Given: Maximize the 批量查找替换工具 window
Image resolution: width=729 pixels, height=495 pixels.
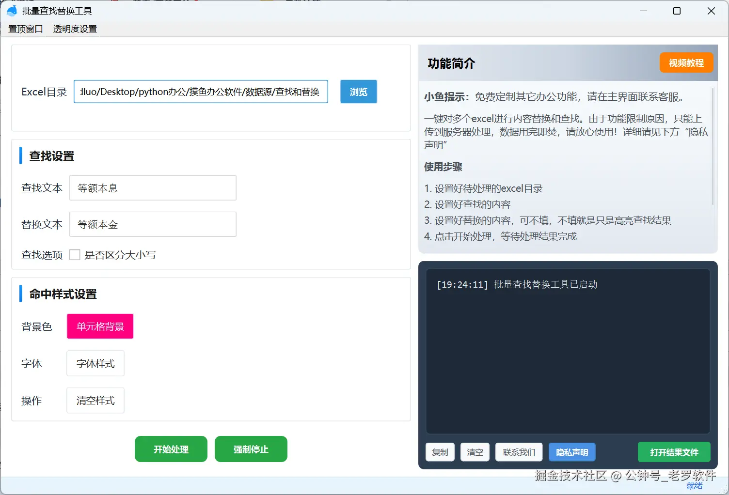Looking at the screenshot, I should coord(677,11).
